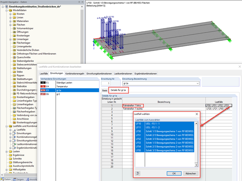Select the Details für gr1a tab
Screen dimensions: 242x181
(118, 90)
